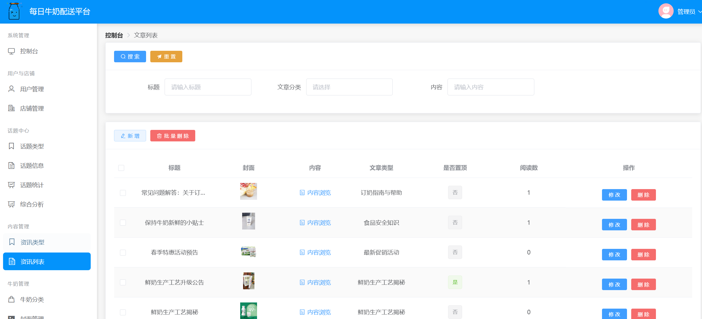
Task: Click inside the 请输入标题 input field
Action: [208, 87]
